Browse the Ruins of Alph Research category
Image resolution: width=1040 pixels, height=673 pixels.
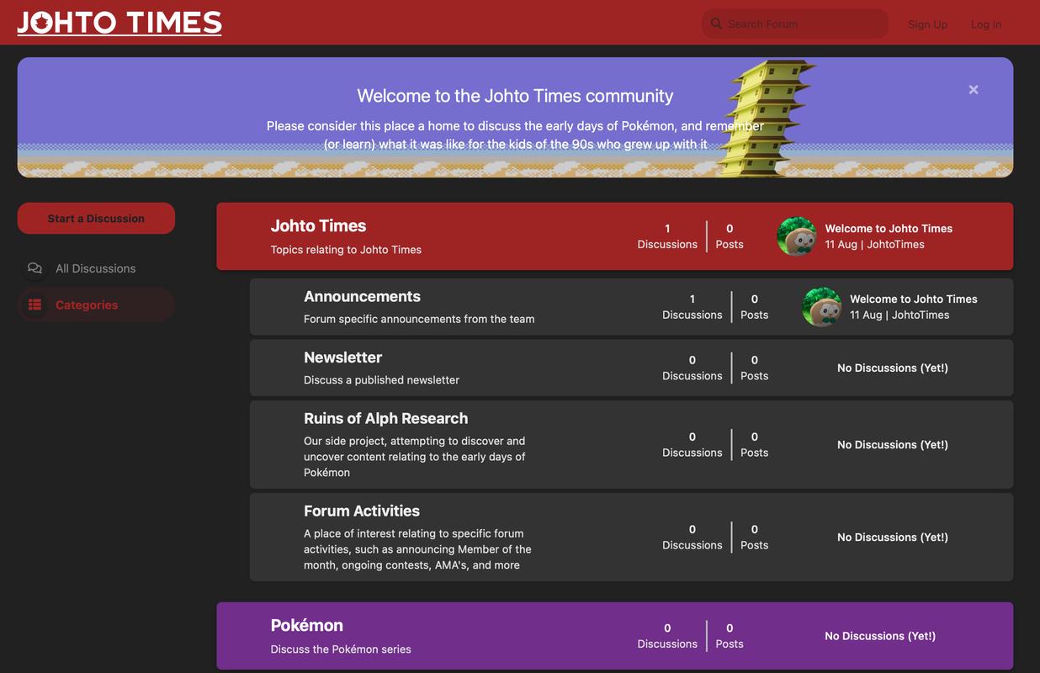click(385, 417)
